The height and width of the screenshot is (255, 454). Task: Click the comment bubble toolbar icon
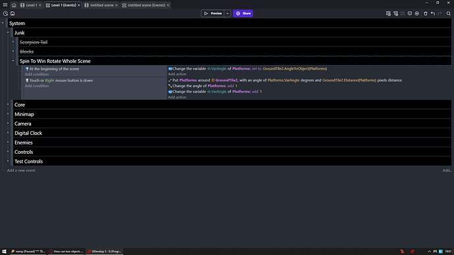(410, 13)
